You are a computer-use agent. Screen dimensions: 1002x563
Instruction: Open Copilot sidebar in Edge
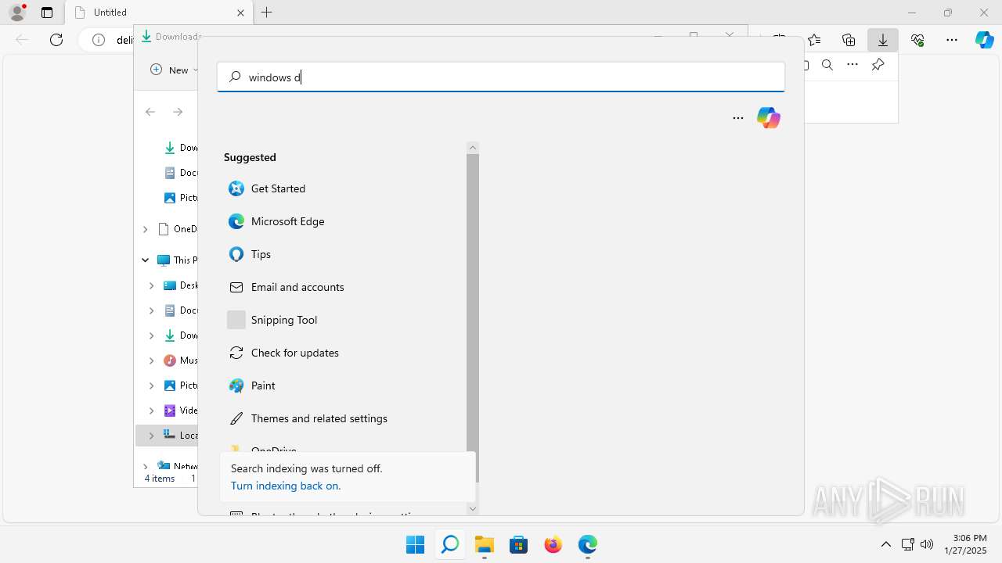click(x=985, y=40)
